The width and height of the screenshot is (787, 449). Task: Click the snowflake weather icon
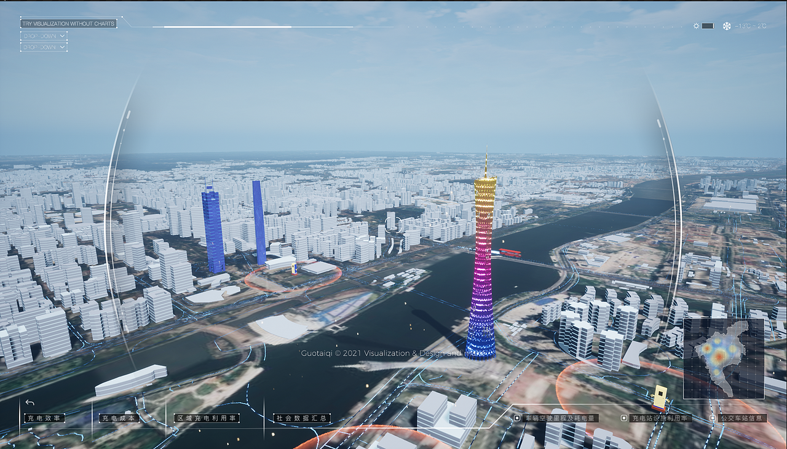tap(726, 26)
